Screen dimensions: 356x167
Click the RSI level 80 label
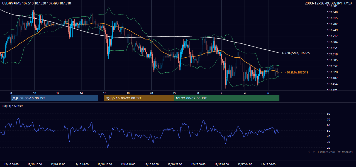[328, 114]
